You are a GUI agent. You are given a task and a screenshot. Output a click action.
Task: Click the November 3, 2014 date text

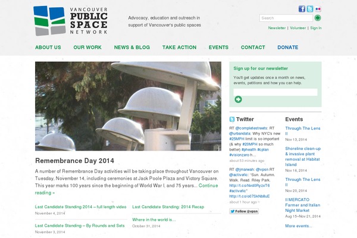[50, 232]
